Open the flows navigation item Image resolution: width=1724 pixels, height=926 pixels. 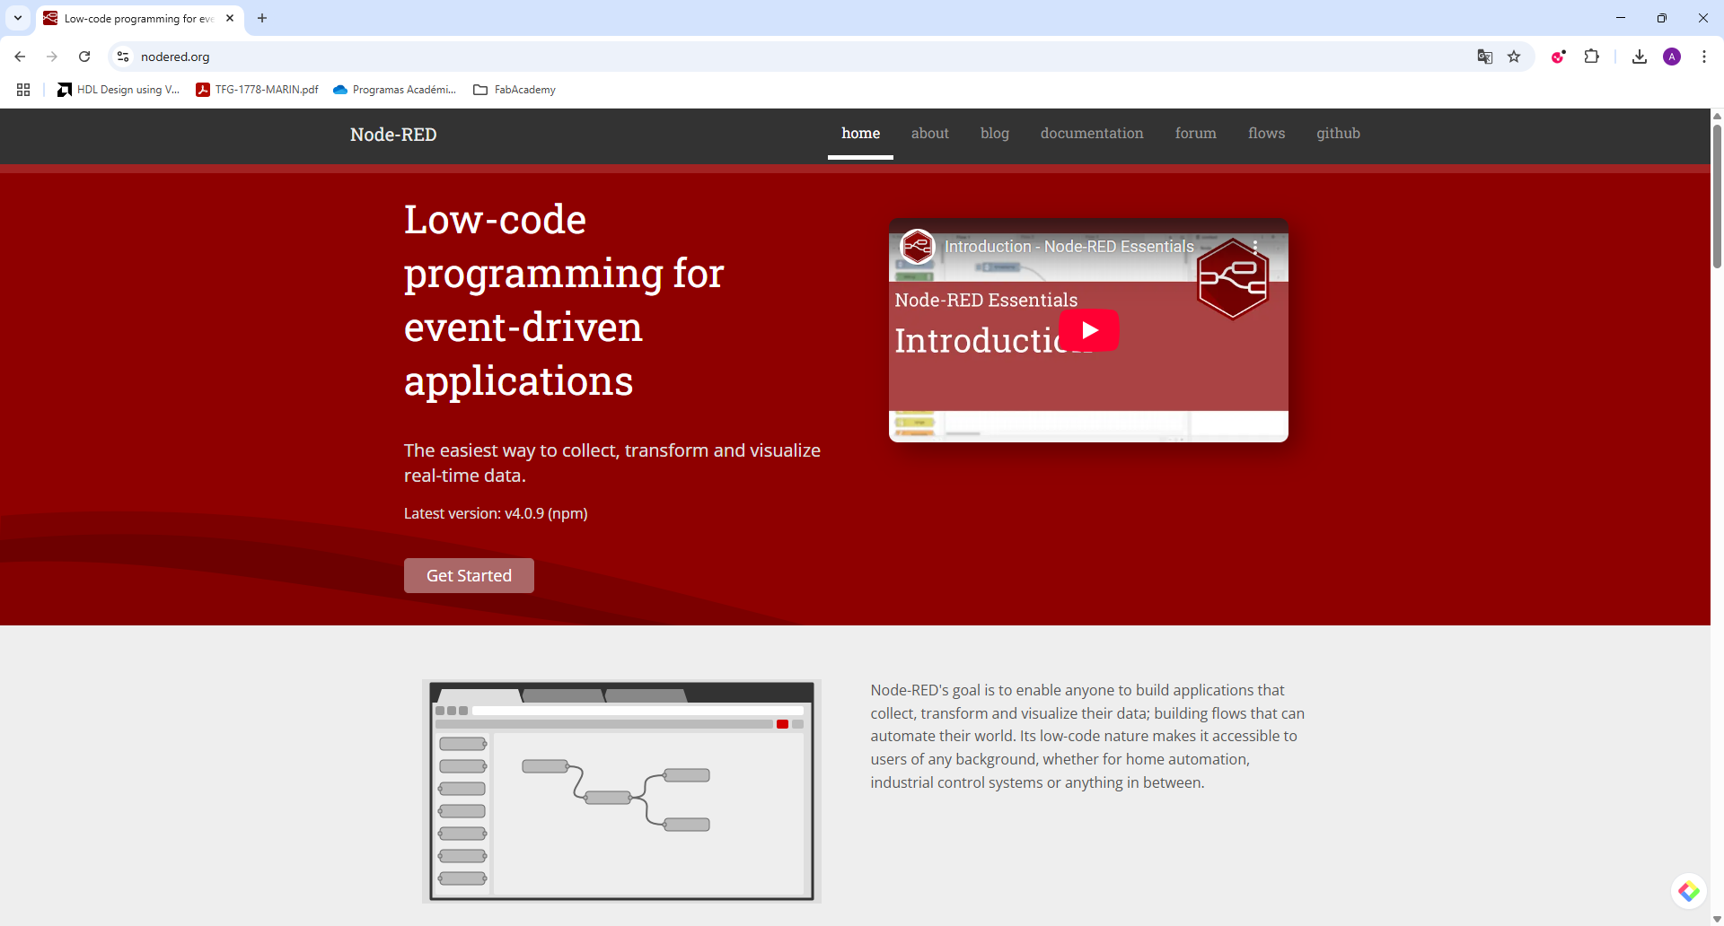coord(1266,134)
